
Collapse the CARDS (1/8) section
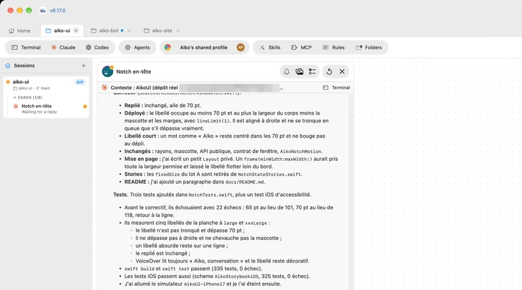[x=28, y=97]
